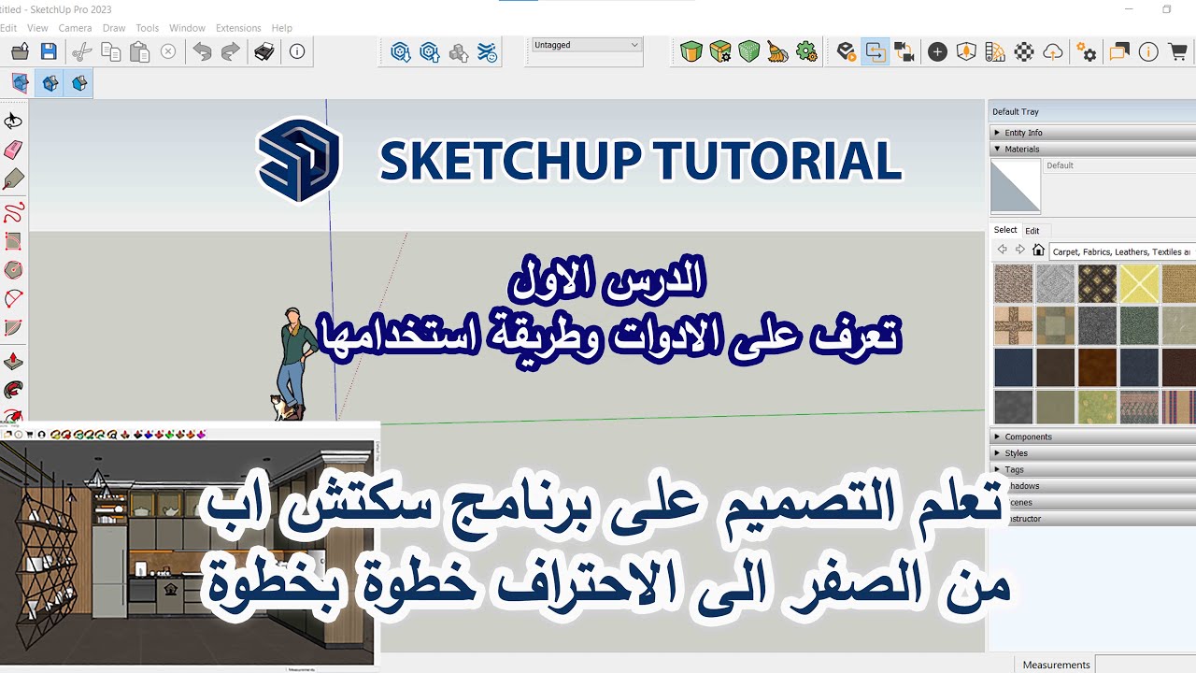
Task: Select the Follow Me tool
Action: click(x=13, y=390)
